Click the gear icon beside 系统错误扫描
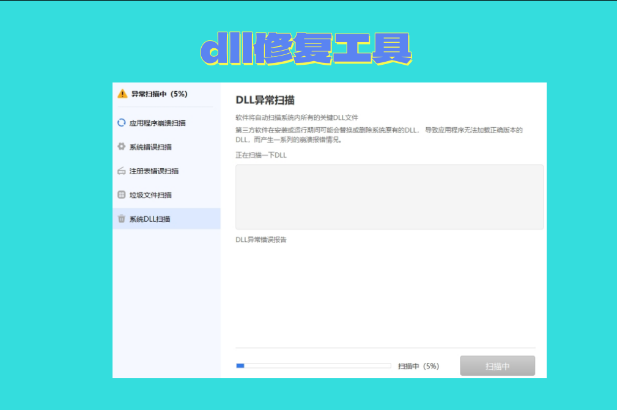 [x=122, y=147]
